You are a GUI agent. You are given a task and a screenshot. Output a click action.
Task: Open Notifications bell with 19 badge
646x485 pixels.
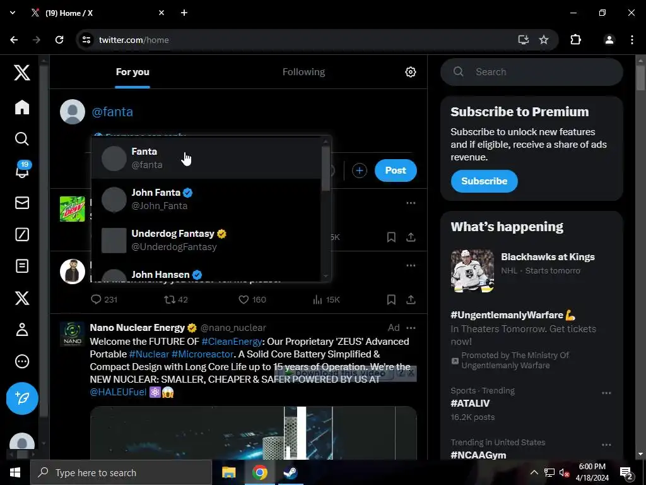(x=22, y=169)
